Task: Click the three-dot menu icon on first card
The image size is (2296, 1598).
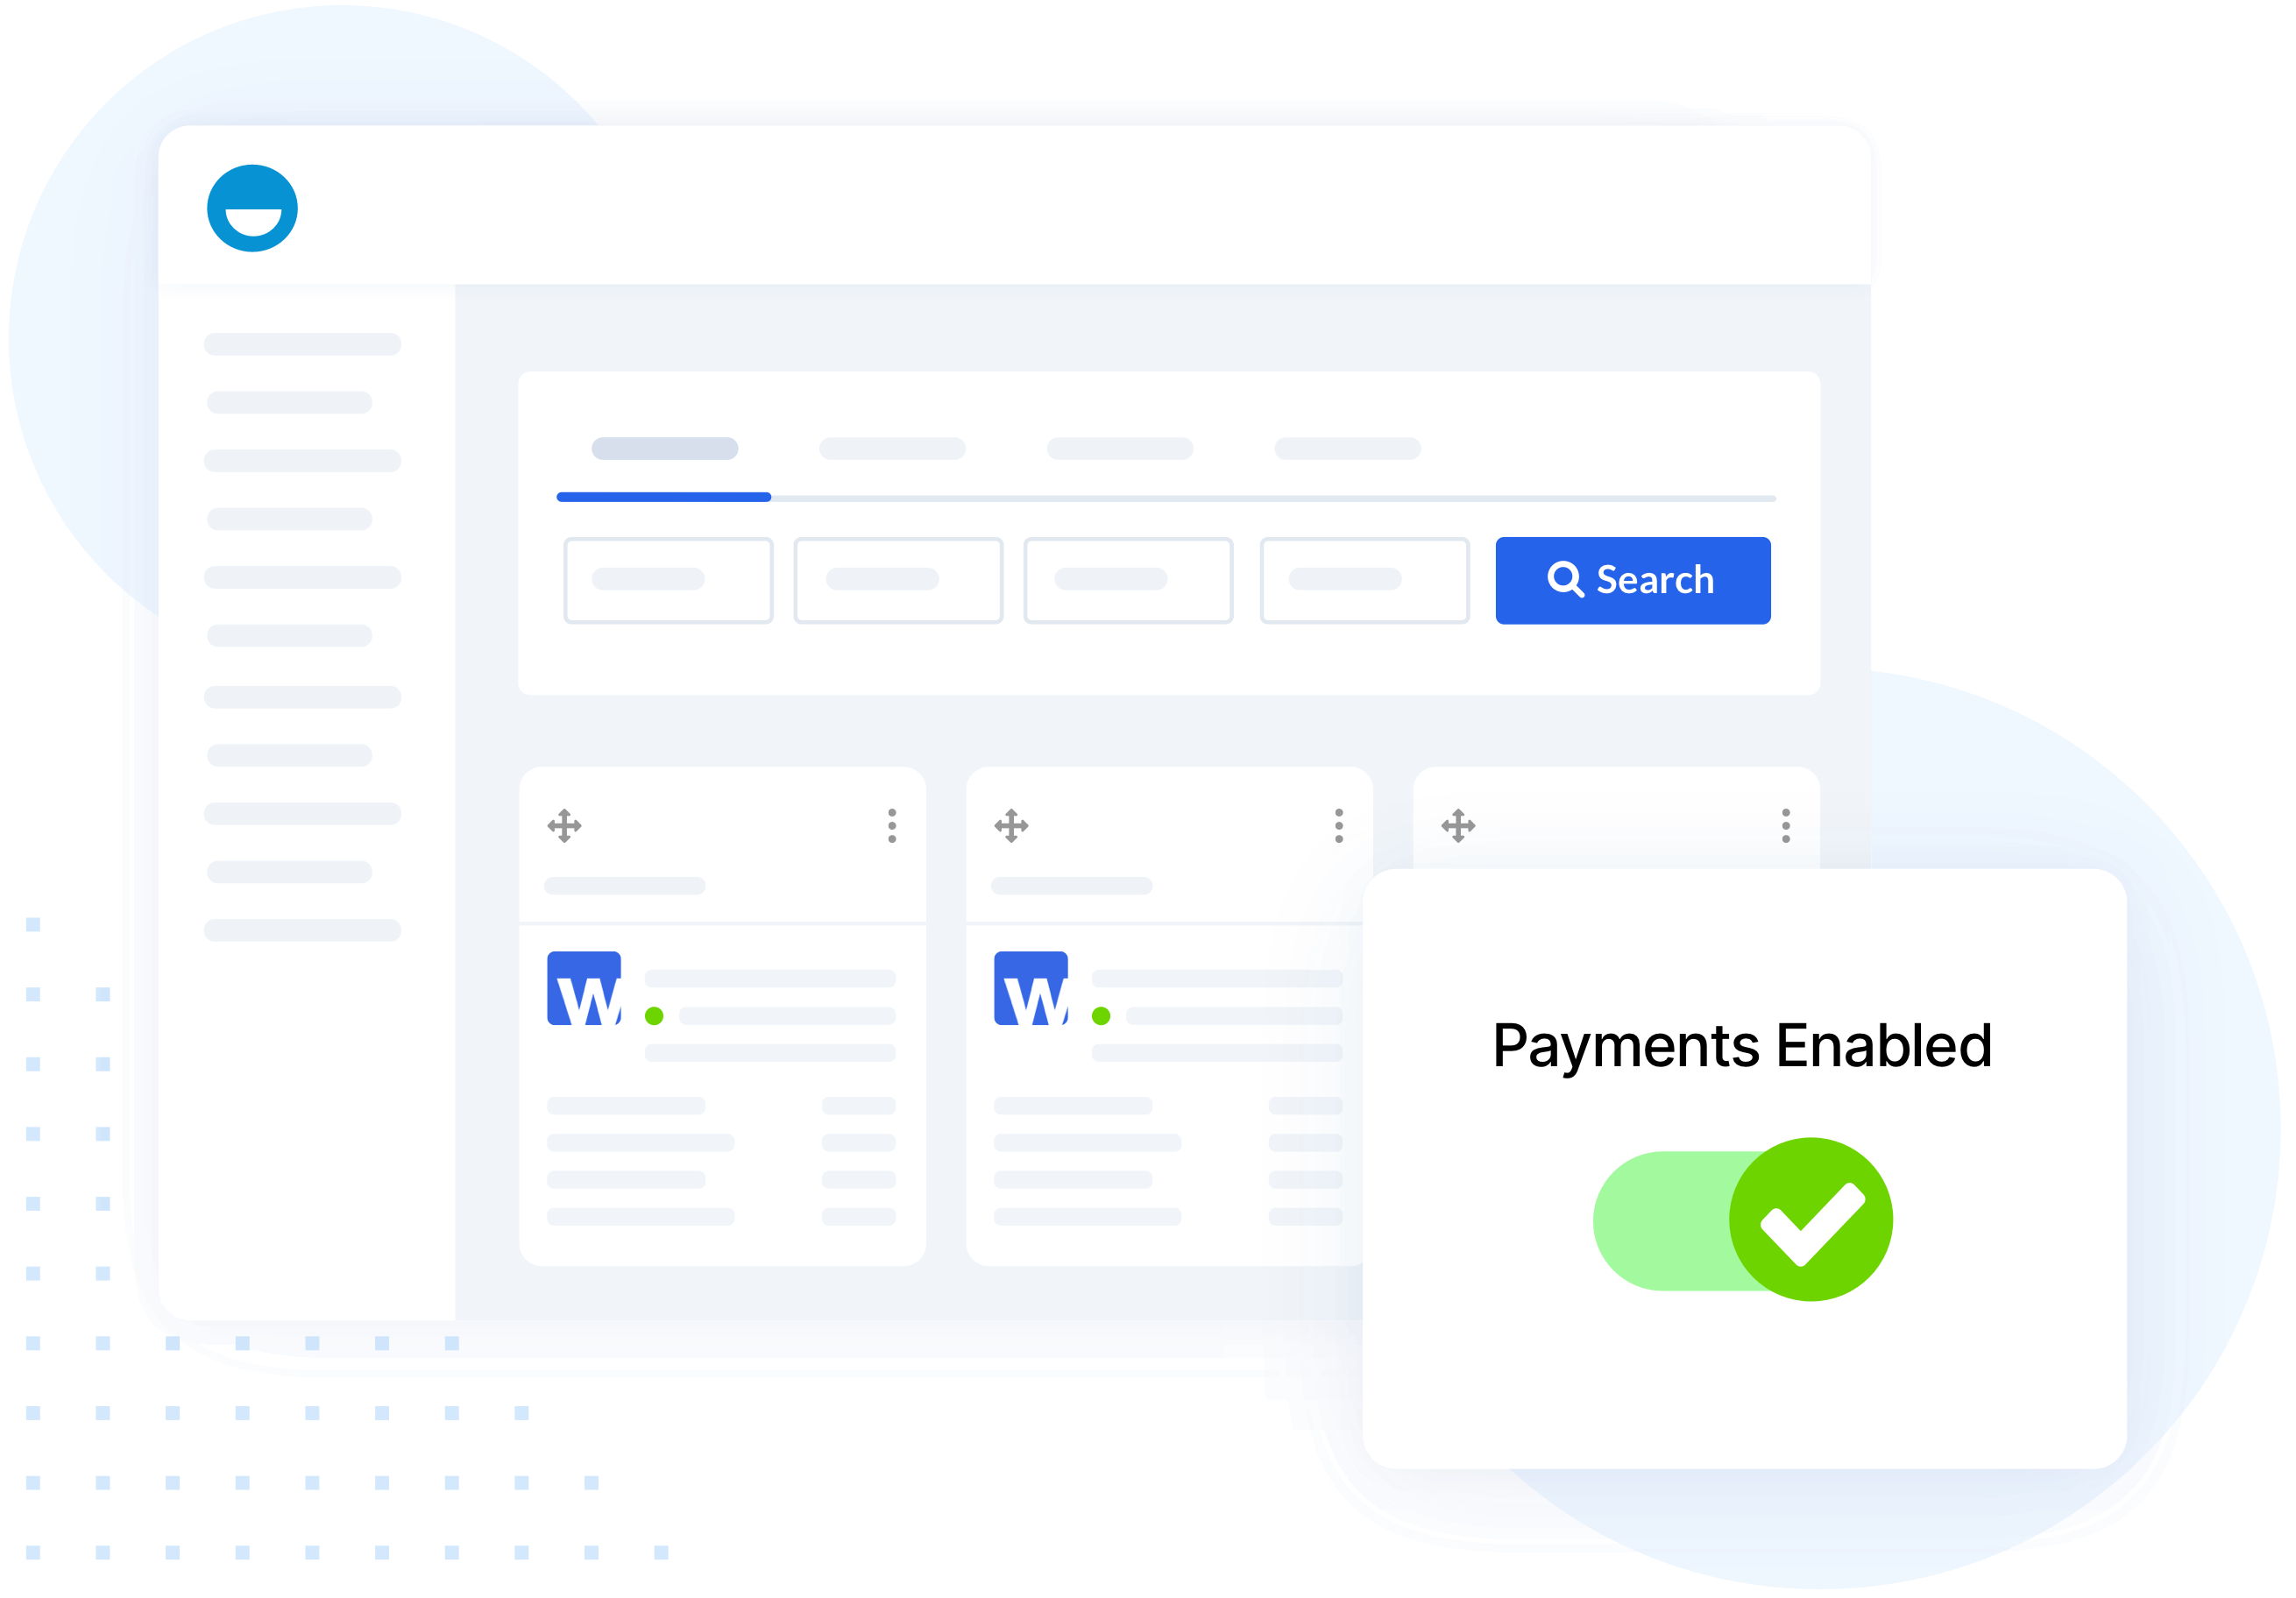Action: [x=889, y=825]
